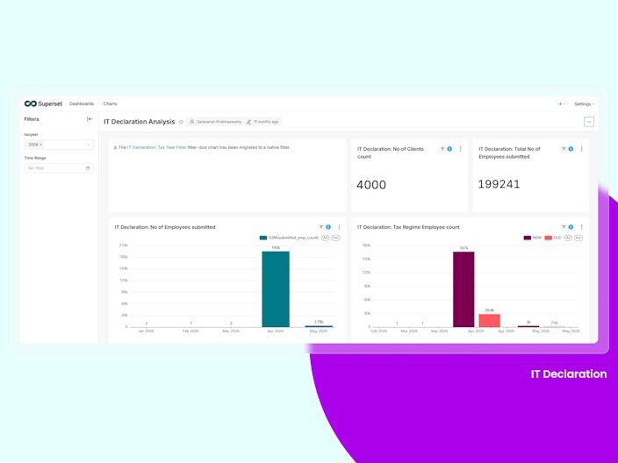Toggle the NEW legend series
Viewport: 618px width, 463px height.
(x=533, y=238)
